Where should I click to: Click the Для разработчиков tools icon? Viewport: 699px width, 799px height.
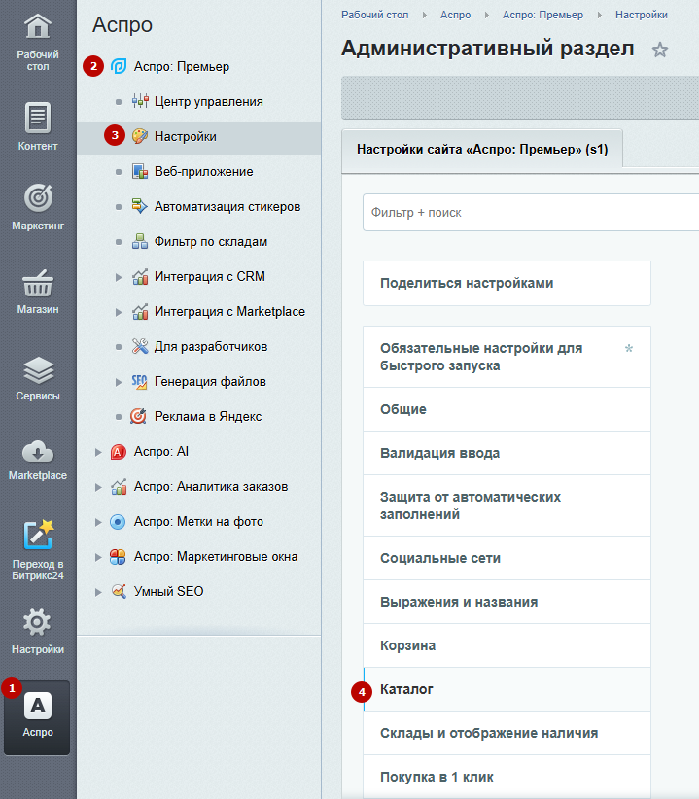[140, 346]
